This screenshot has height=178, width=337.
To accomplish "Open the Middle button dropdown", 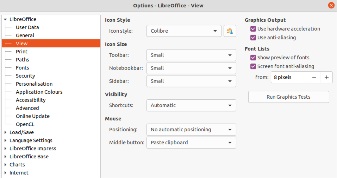I will tap(191, 143).
